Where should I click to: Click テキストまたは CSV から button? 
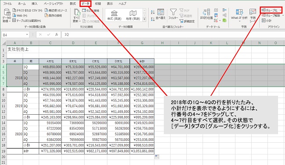click(28, 11)
